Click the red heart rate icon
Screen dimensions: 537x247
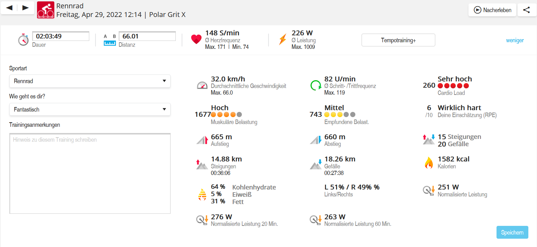pos(196,39)
